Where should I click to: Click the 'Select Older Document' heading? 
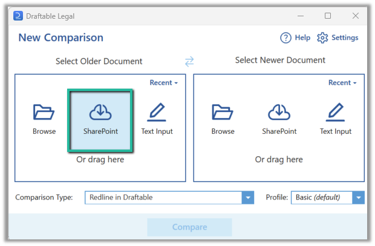99,61
